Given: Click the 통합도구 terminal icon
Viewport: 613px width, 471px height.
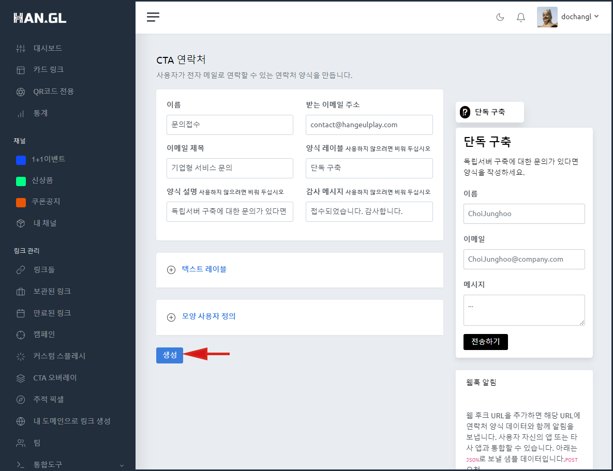Looking at the screenshot, I should click(x=21, y=465).
